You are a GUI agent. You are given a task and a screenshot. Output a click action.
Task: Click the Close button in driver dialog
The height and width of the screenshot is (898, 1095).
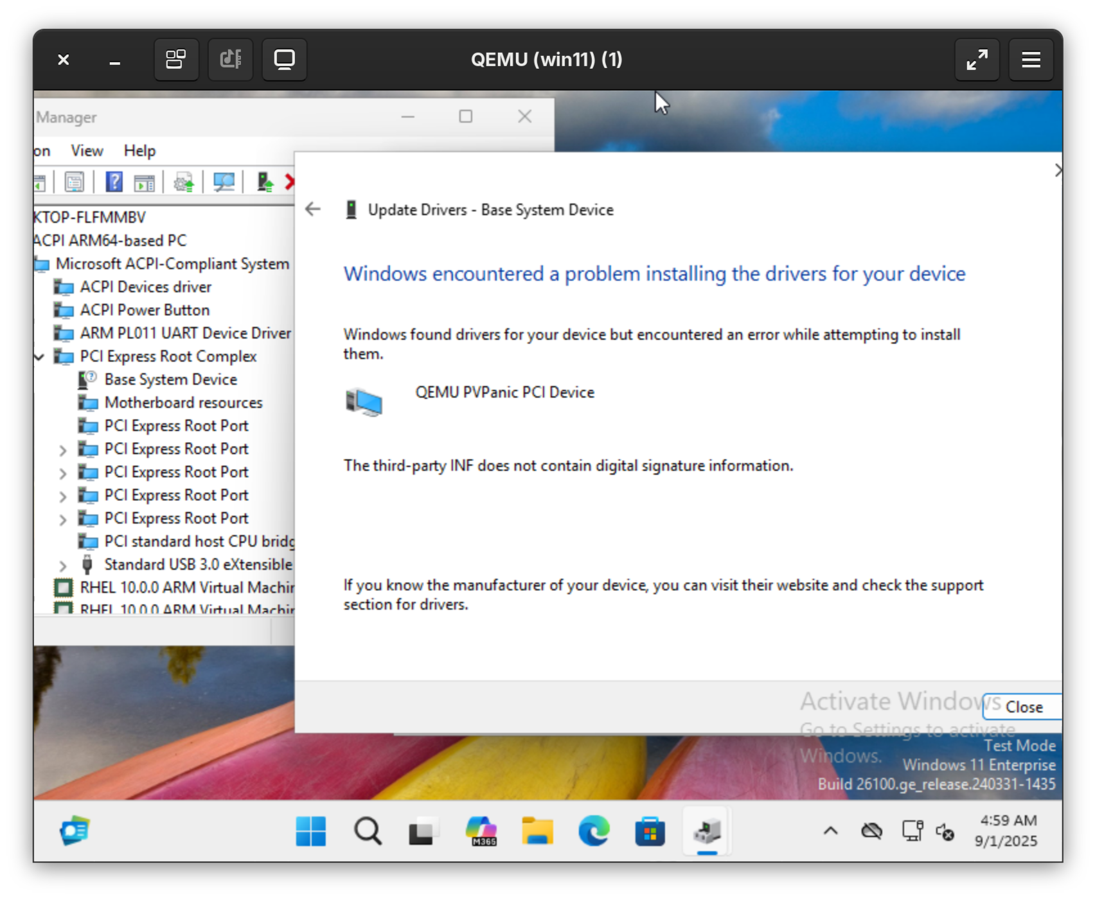(1023, 707)
